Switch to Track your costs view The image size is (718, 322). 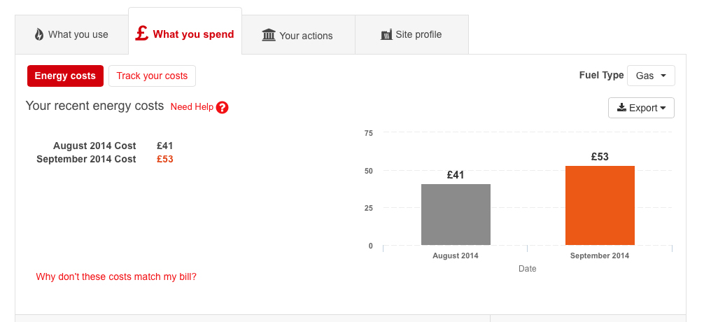tap(152, 76)
